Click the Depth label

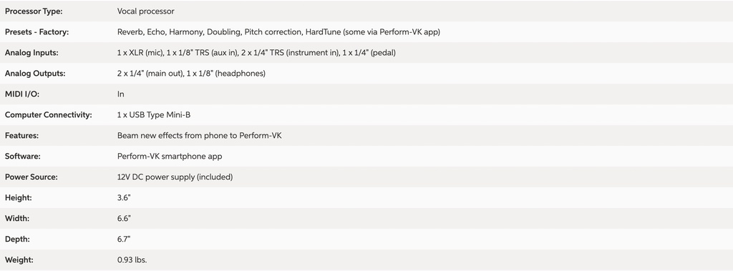click(x=17, y=239)
